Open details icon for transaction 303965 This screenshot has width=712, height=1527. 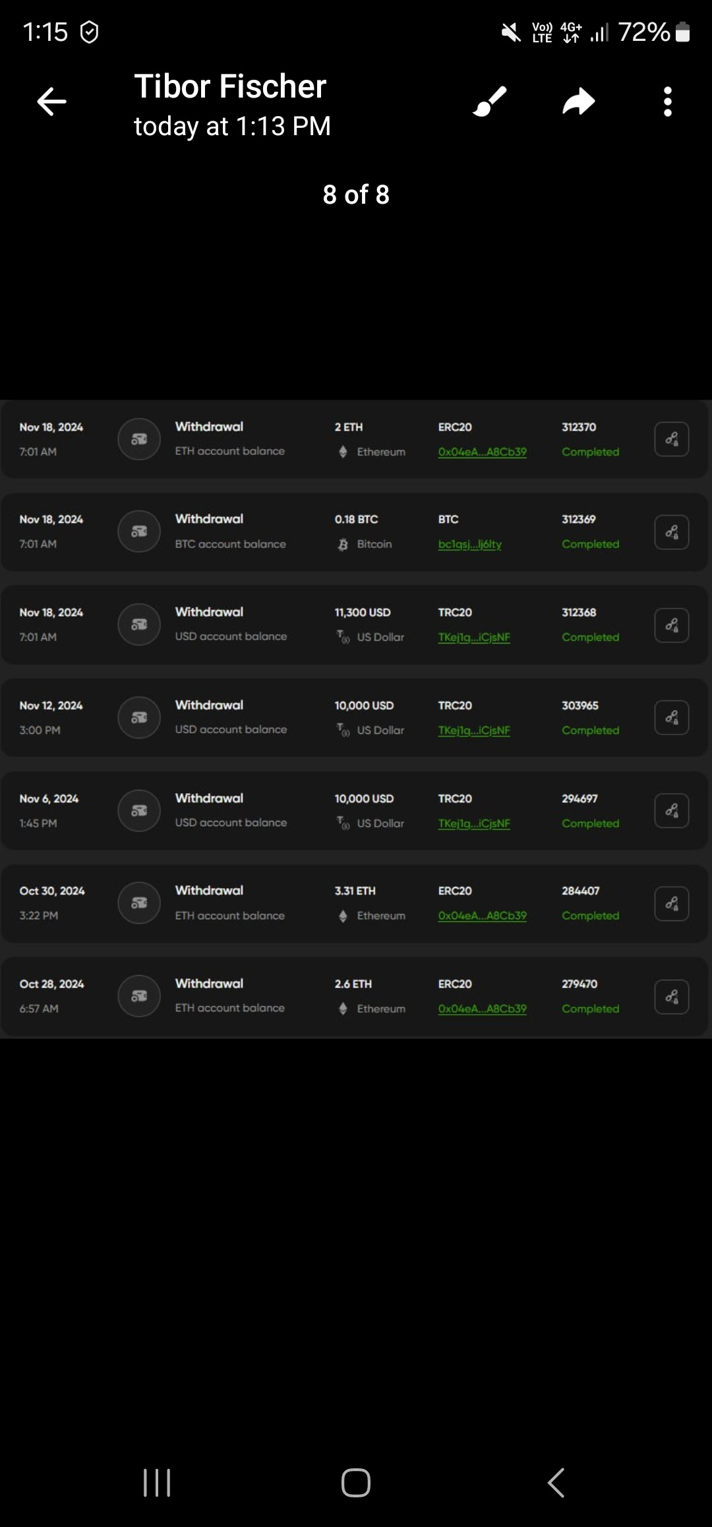coord(672,717)
